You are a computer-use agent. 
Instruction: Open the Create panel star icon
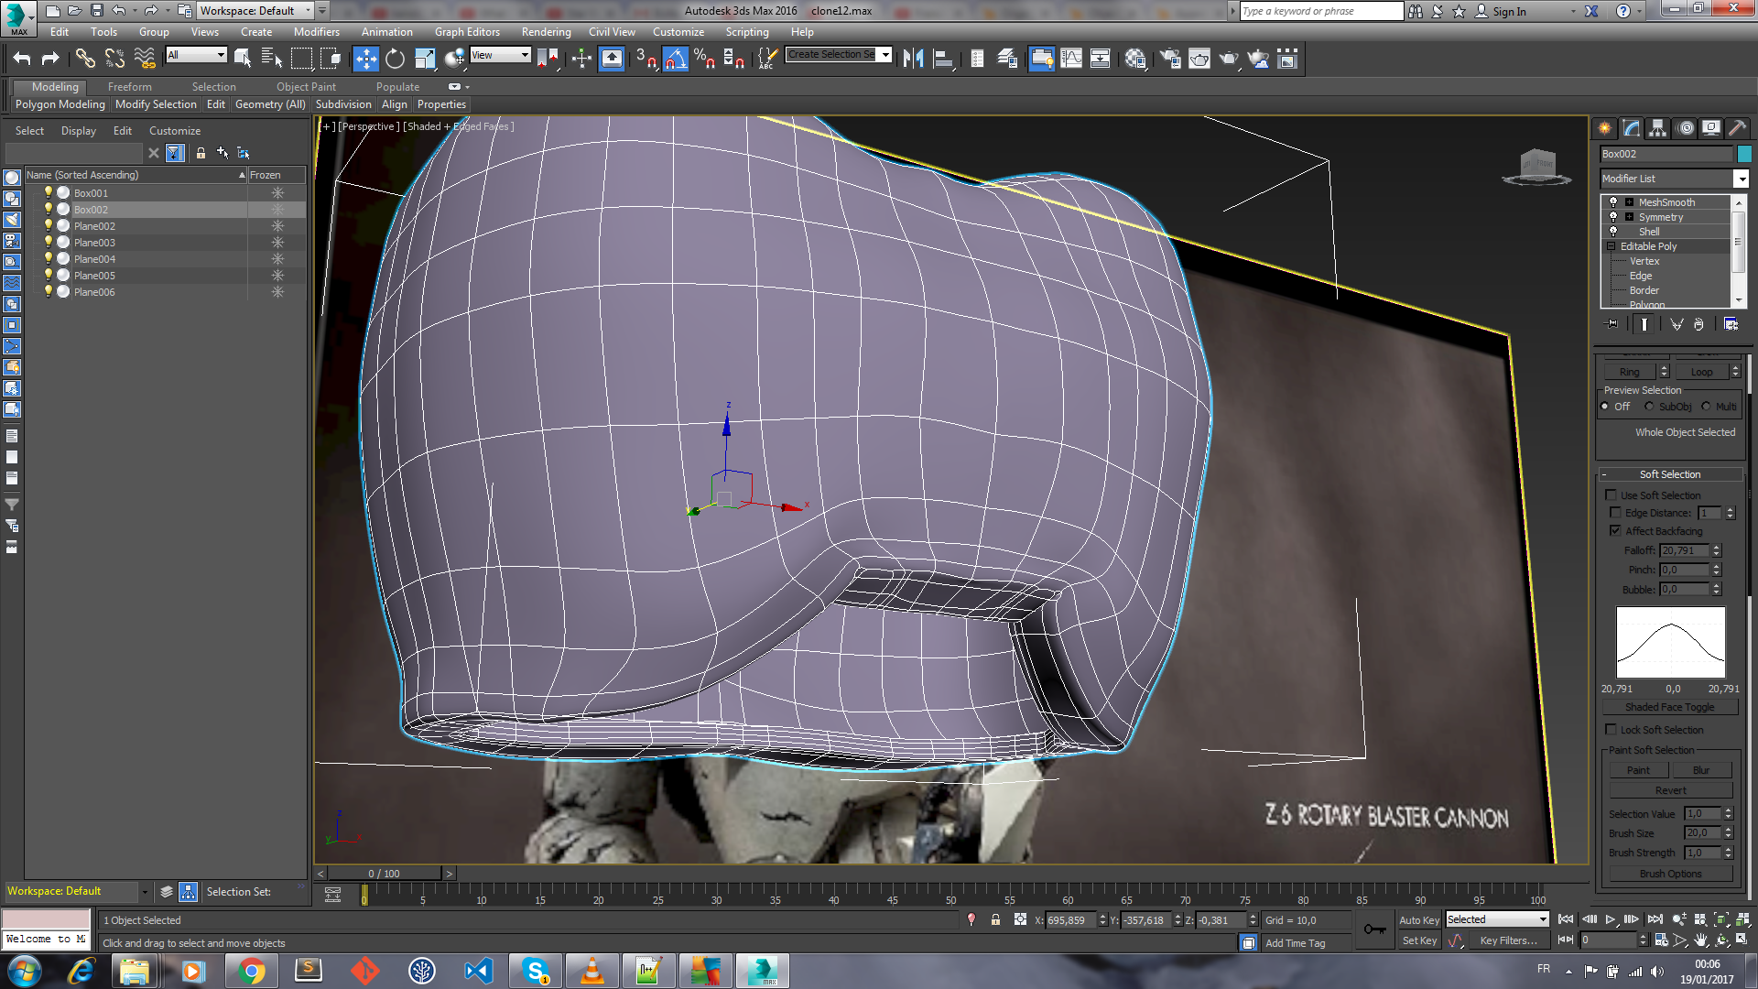coord(1604,128)
